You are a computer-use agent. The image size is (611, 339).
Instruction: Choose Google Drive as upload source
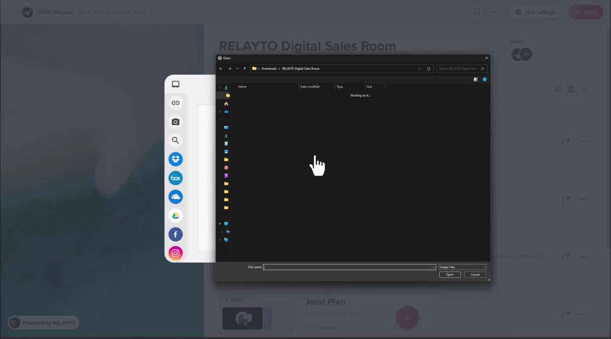176,216
